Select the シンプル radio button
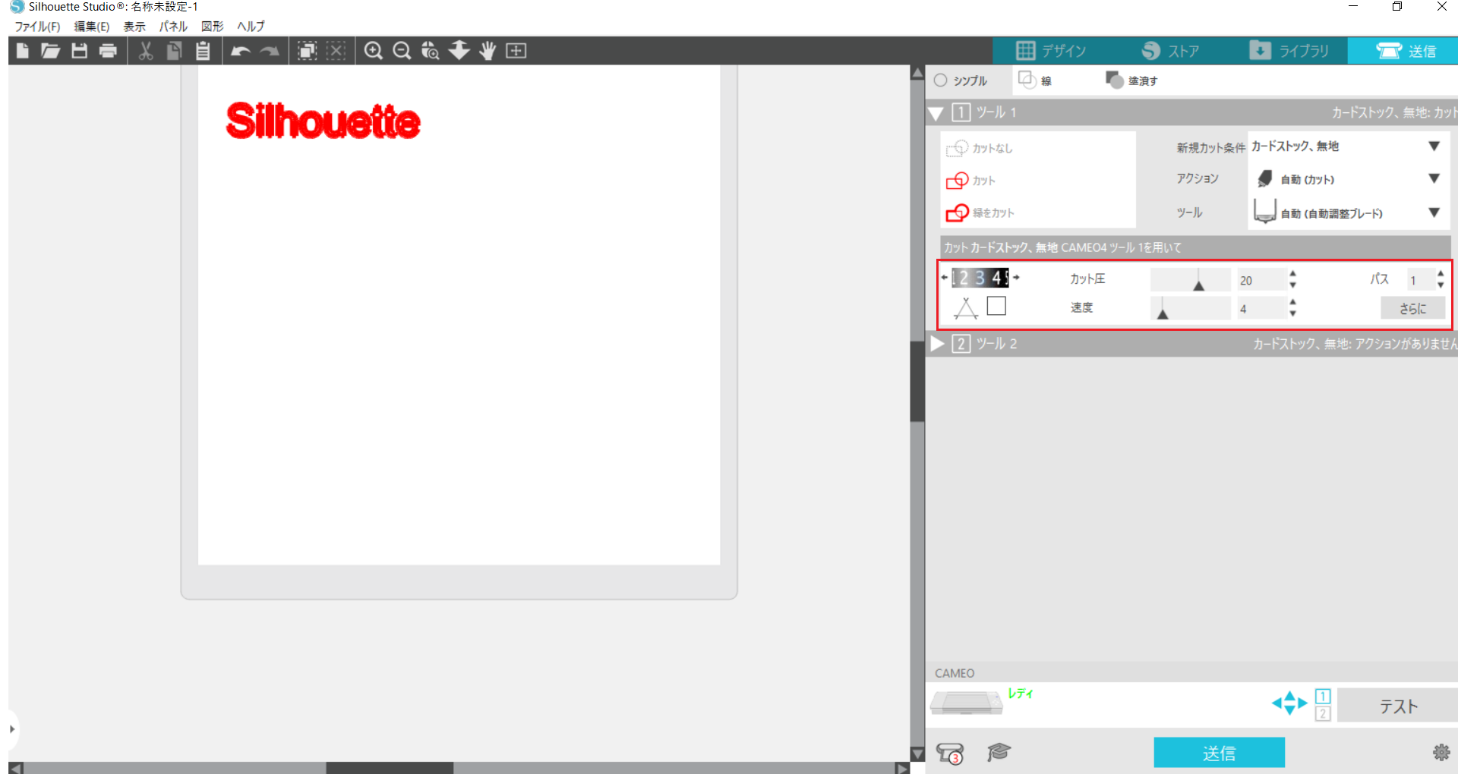Image resolution: width=1458 pixels, height=774 pixels. coord(941,80)
